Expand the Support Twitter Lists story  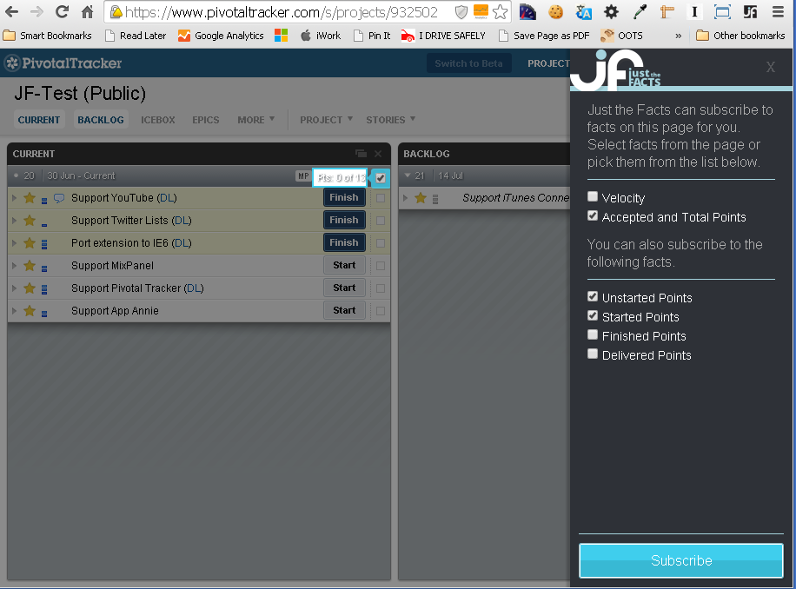[14, 220]
